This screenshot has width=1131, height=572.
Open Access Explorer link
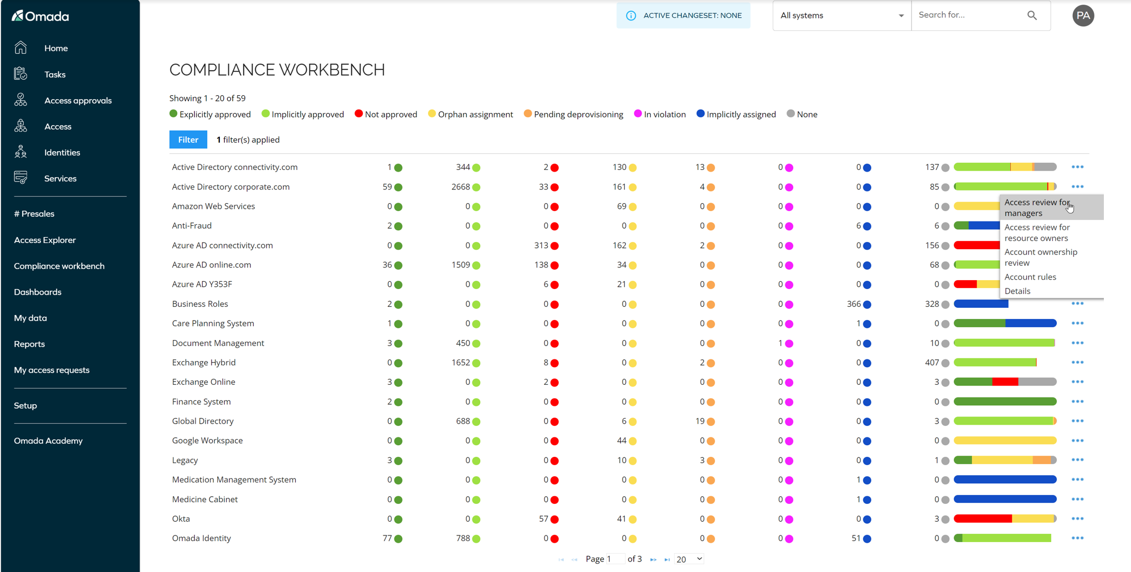click(45, 240)
